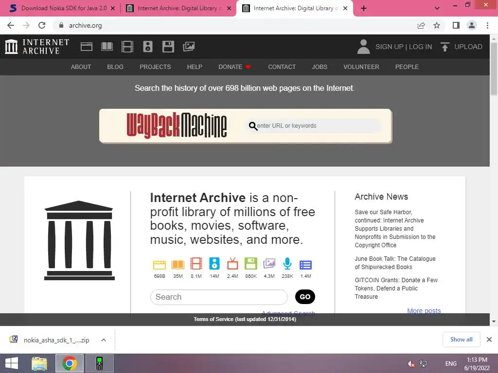Open the nokia_asha_sdk zip download
This screenshot has height=373, width=498.
coord(50,340)
